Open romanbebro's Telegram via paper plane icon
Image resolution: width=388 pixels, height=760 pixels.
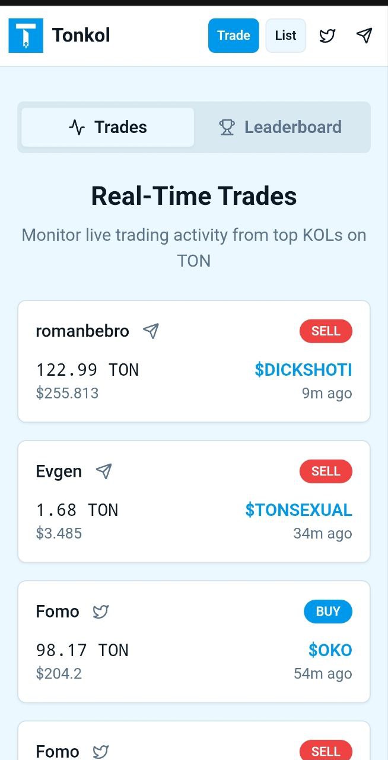coord(150,331)
